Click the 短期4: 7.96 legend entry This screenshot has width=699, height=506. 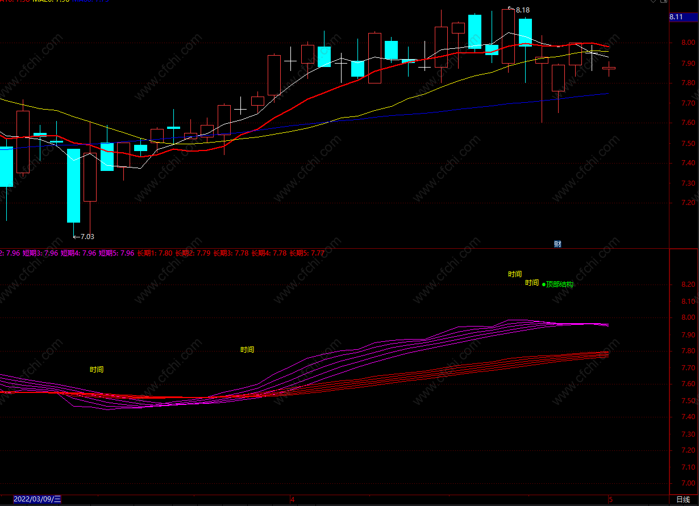78,253
